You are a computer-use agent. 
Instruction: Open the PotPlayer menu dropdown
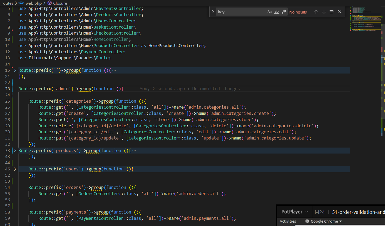295,212
